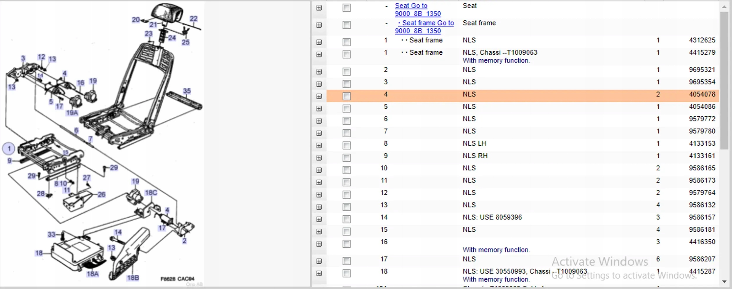Click callout 7 on the diagram
732x289 pixels.
(90, 139)
